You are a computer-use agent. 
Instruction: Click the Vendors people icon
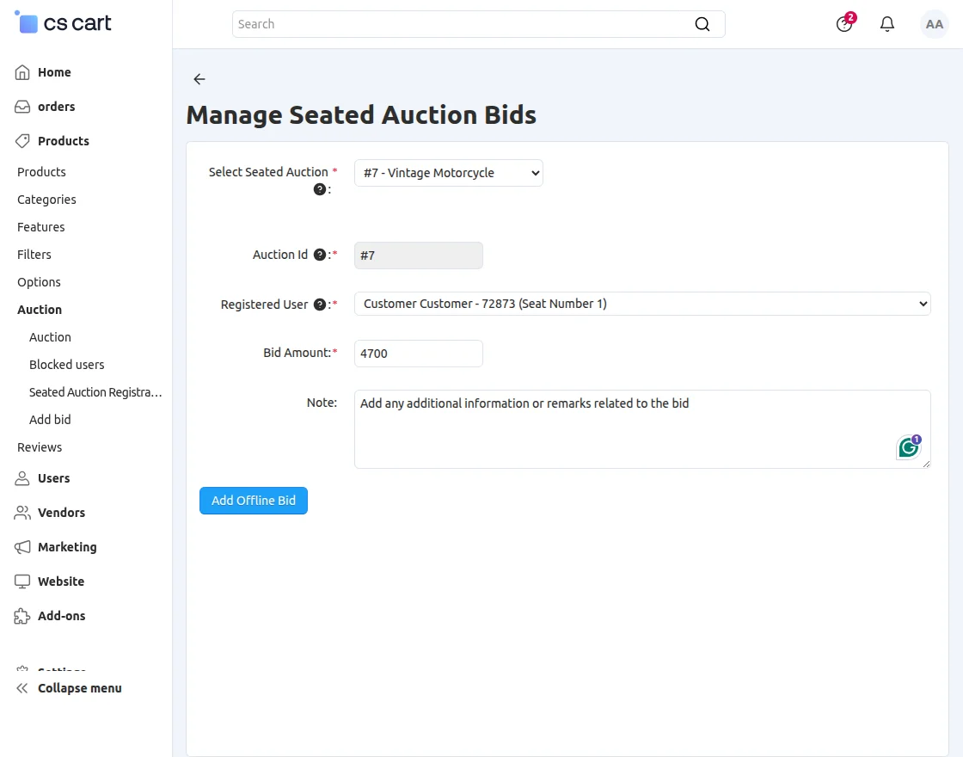[x=22, y=513]
